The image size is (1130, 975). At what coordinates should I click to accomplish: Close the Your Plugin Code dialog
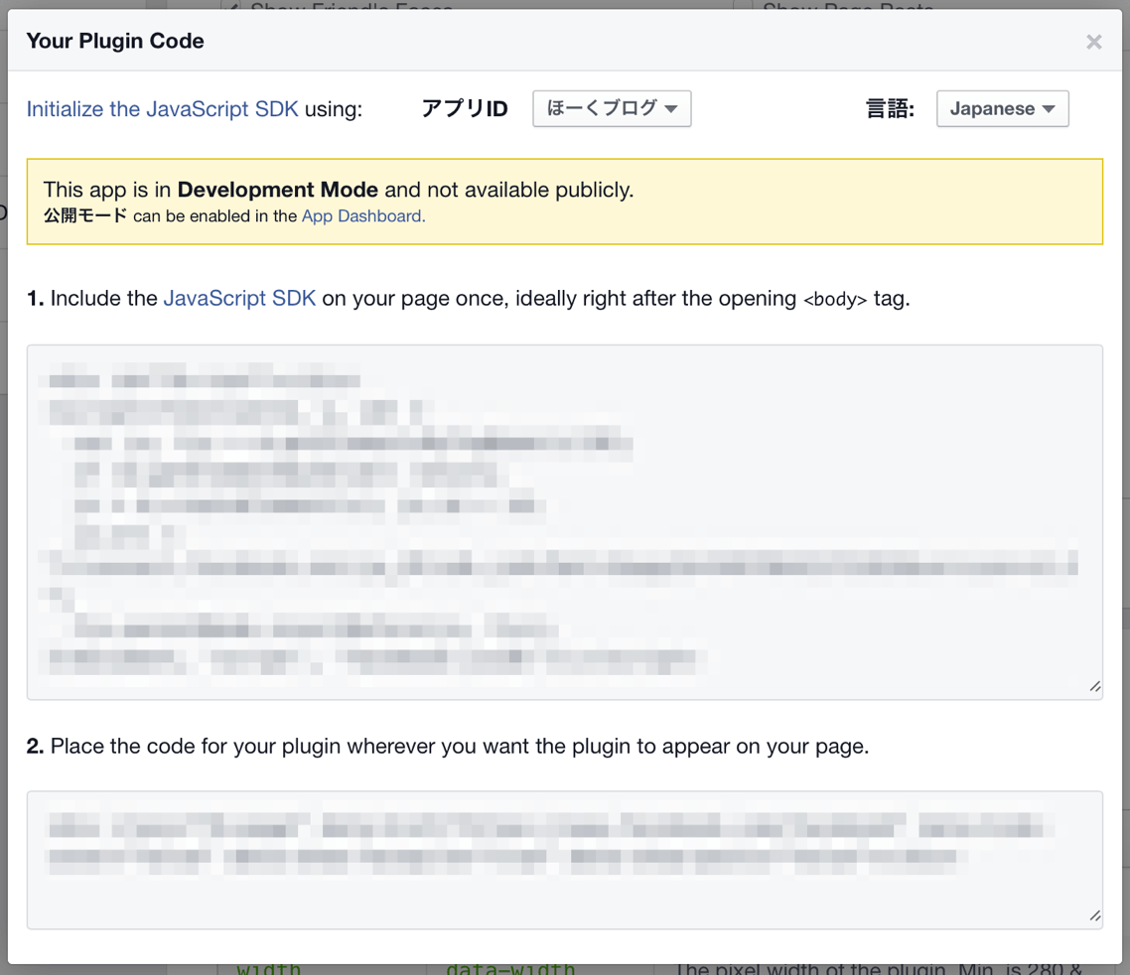pos(1093,42)
